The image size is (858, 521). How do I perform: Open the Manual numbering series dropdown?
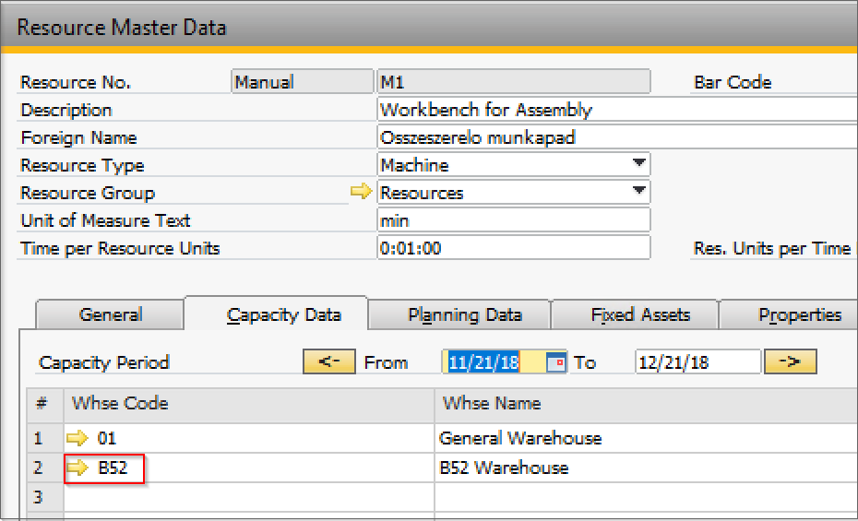click(302, 82)
